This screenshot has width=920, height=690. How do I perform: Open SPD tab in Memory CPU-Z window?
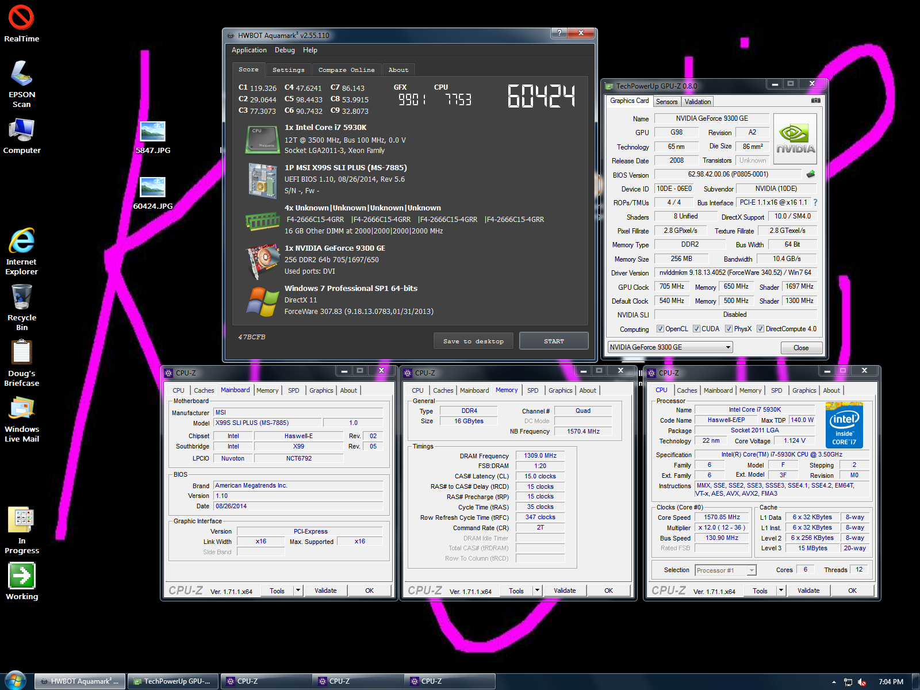coord(533,390)
